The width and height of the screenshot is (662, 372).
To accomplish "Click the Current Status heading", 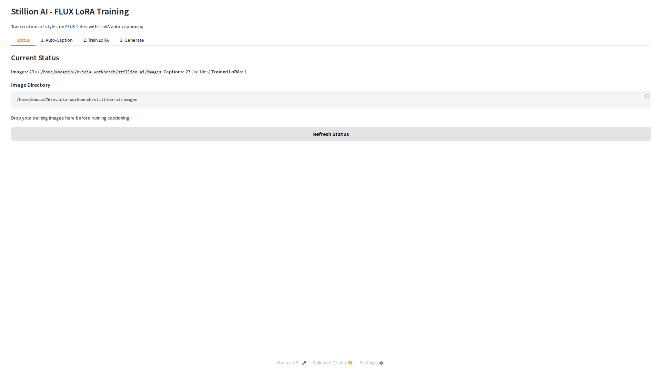I will 35,58.
